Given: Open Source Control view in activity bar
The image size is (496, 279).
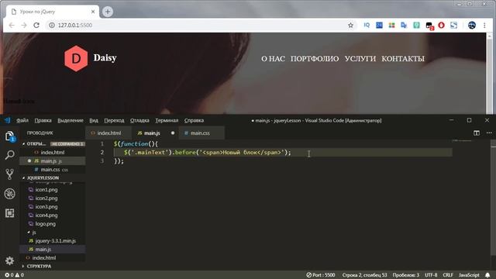Looking at the screenshot, I should click(10, 174).
